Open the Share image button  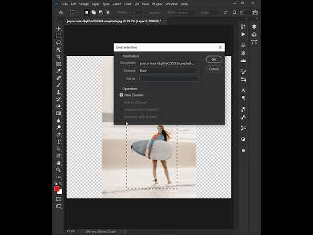click(255, 12)
